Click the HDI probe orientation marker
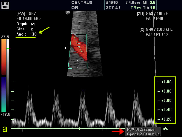This screenshot has width=182, height=137. click(x=68, y=13)
